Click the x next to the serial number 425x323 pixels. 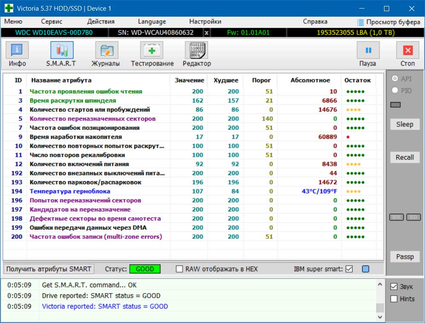(x=207, y=33)
